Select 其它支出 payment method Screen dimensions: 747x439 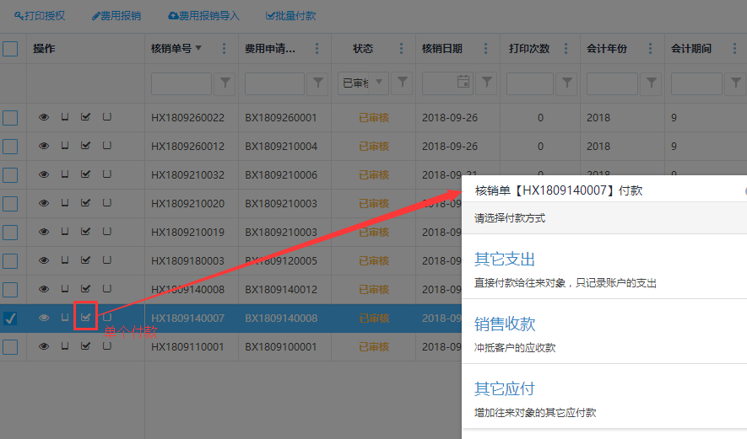(505, 260)
